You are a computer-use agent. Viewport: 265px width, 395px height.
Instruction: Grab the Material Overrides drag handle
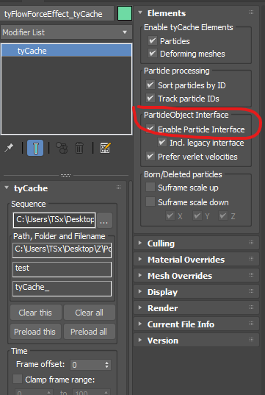pyautogui.click(x=251, y=259)
